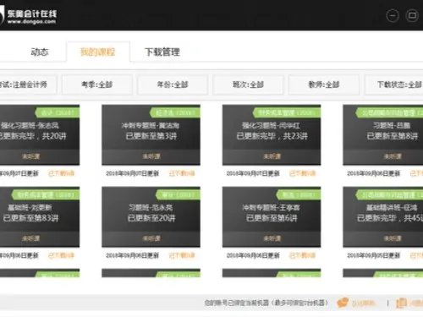Click the orange download link under 已更新至第3讲 card
This screenshot has width=423, height=317.
tap(182, 173)
